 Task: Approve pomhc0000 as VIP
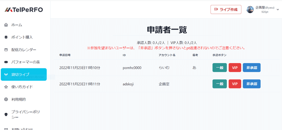coord(235,68)
